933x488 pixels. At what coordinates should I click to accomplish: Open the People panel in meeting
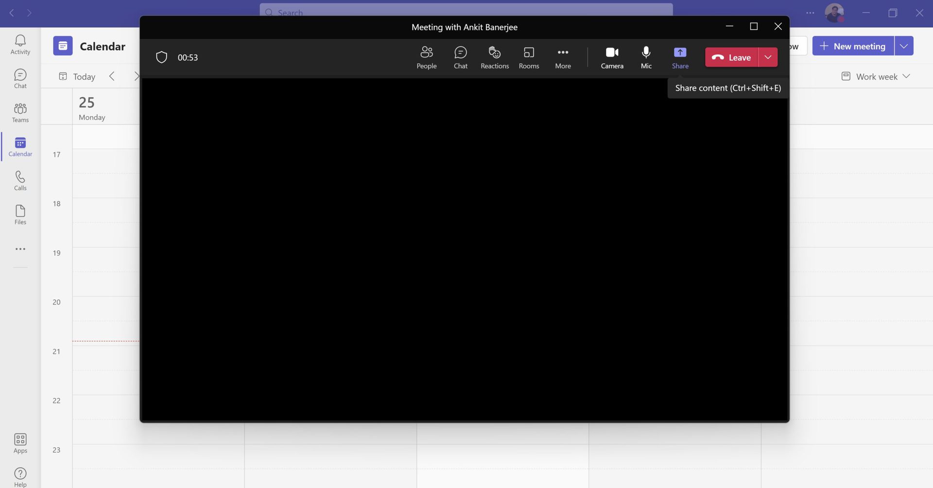pos(426,57)
